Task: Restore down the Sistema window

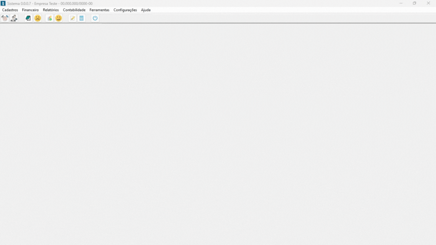Action: click(x=414, y=3)
